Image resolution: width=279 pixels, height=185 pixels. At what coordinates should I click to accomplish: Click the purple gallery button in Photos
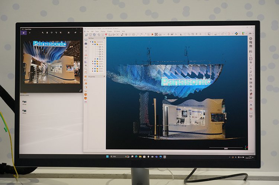[x=23, y=33]
